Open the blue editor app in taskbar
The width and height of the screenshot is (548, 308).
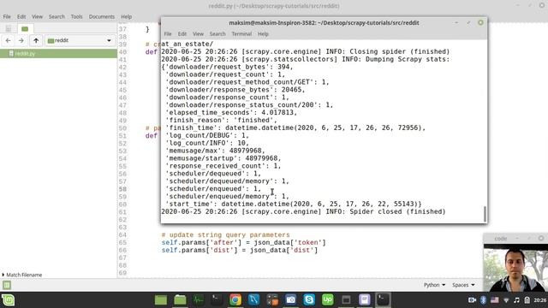click(x=253, y=299)
